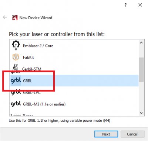Click the highlighted GRBL logo icon
This screenshot has height=141, width=148.
16,81
